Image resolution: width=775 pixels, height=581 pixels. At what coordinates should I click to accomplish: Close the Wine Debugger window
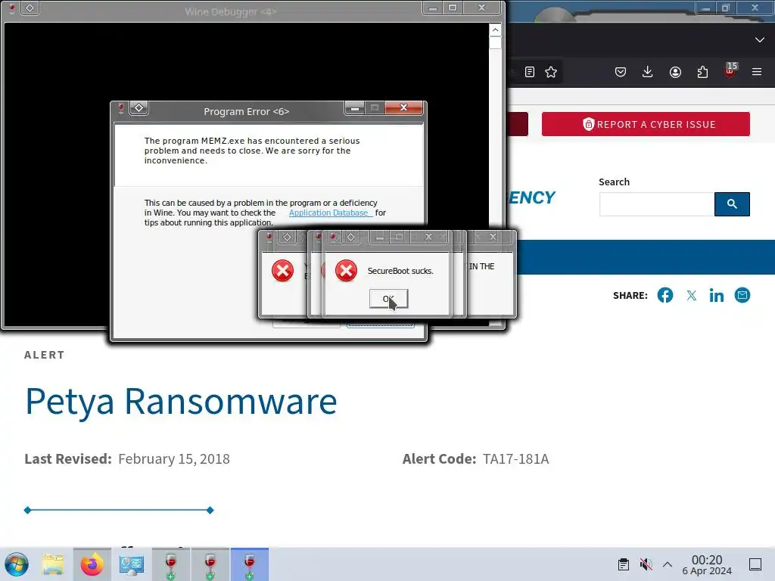click(482, 8)
